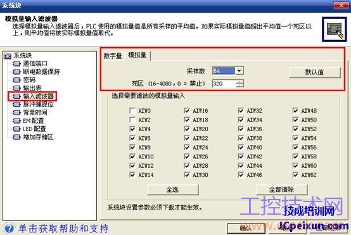The width and height of the screenshot is (351, 235).
Task: Click the 确认 button
Action: click(x=246, y=229)
